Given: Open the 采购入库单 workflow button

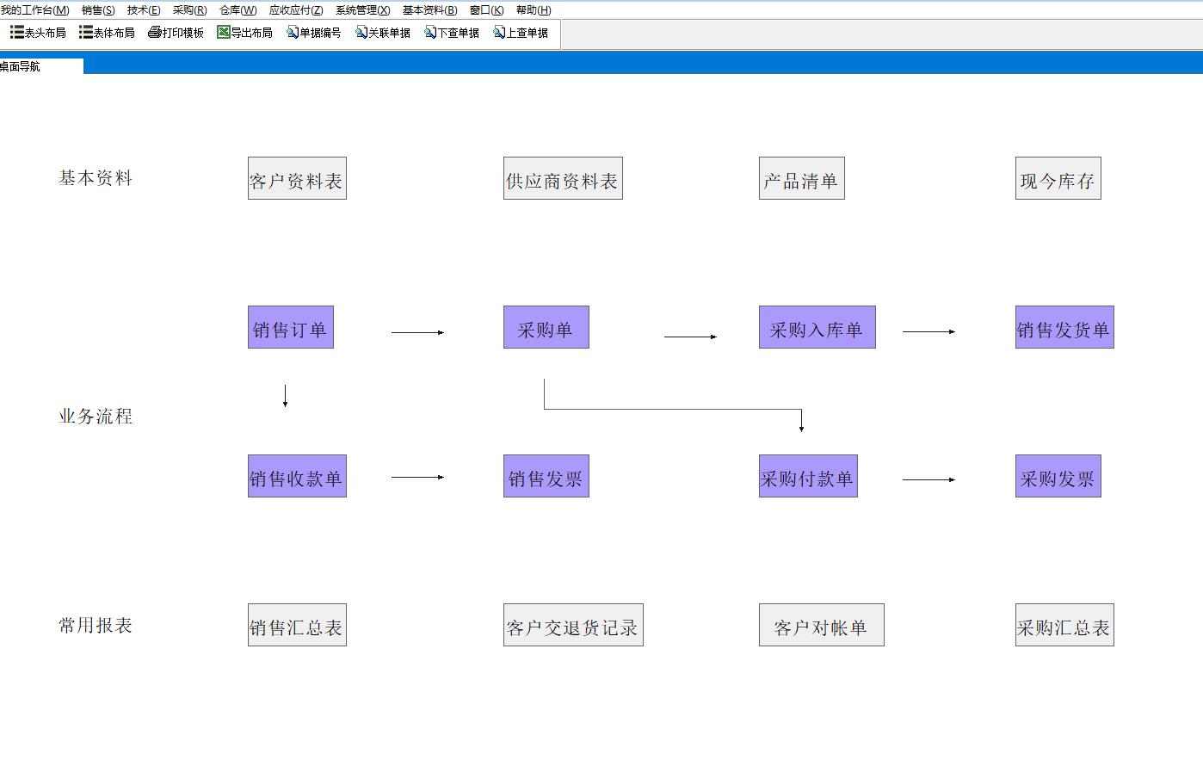Looking at the screenshot, I should pos(817,328).
